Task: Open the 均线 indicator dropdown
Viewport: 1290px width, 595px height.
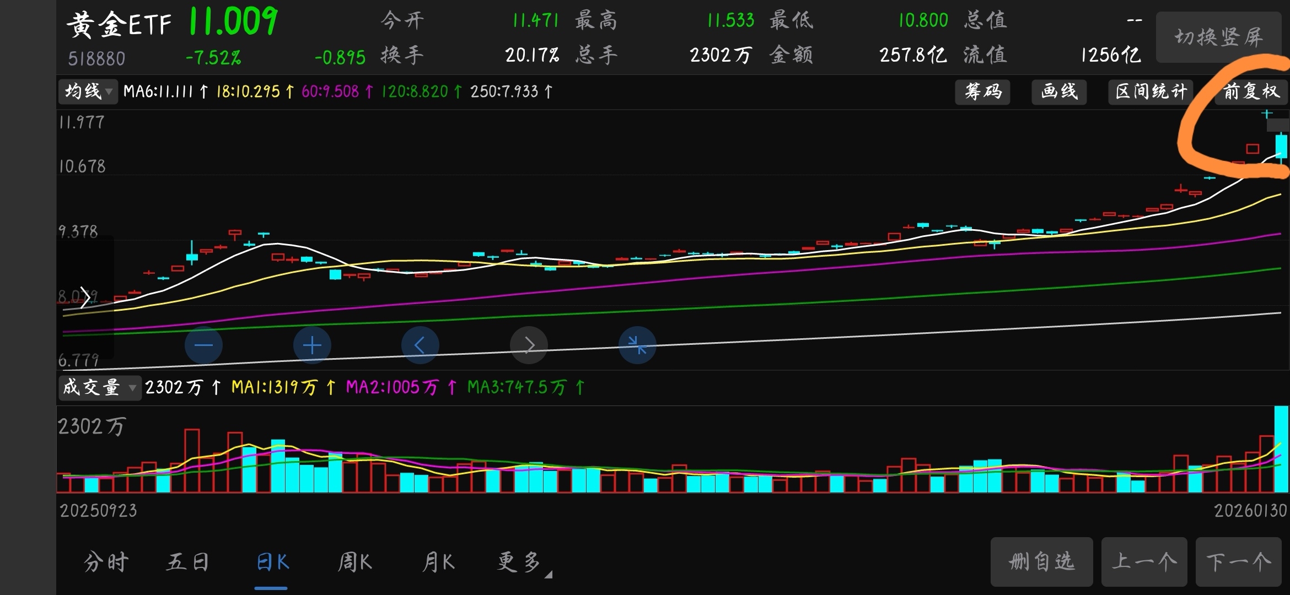Action: [x=87, y=91]
